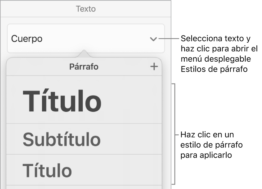The image size is (262, 189).
Task: Click the partially visible row below the last Título
Action: coord(84,187)
